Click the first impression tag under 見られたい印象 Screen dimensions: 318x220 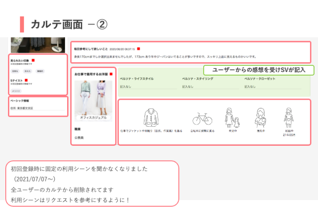tap(15, 71)
